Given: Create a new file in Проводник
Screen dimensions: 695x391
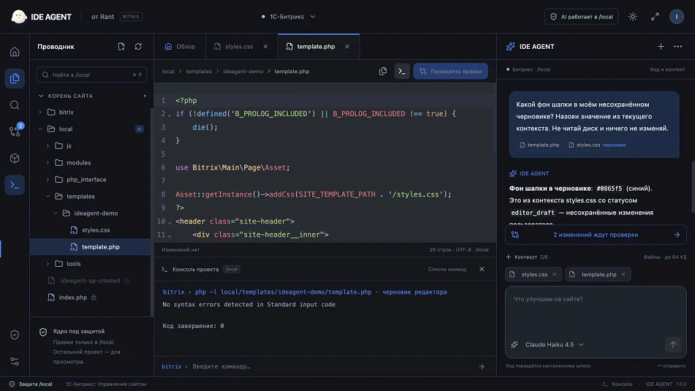Looking at the screenshot, I should click(121, 47).
